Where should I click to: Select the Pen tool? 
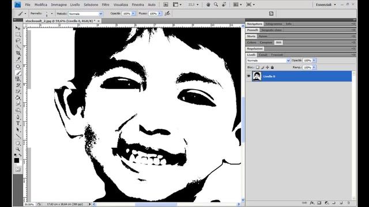pyautogui.click(x=18, y=117)
